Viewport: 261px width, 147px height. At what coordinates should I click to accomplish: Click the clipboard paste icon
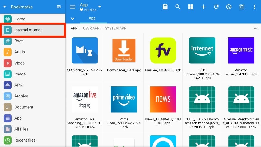click(x=165, y=7)
